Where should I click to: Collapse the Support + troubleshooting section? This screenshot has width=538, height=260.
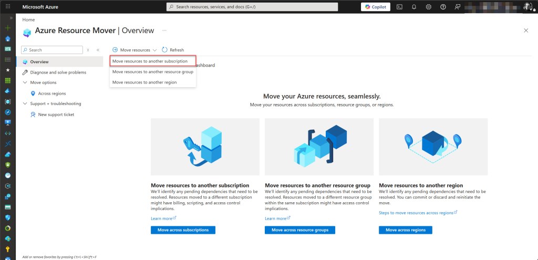point(25,103)
